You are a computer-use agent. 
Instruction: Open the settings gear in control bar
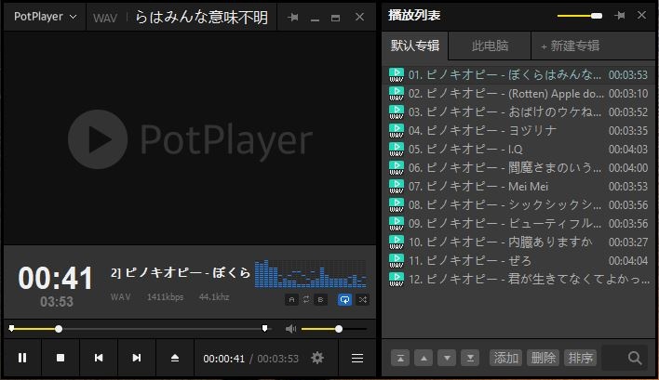(x=317, y=358)
